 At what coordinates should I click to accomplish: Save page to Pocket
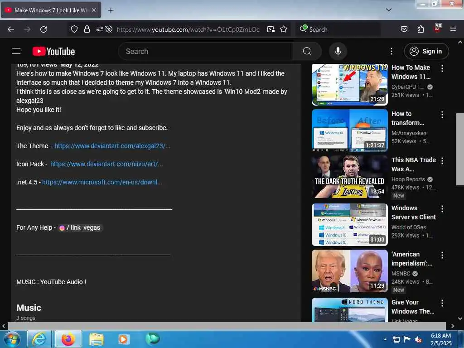coord(404,29)
